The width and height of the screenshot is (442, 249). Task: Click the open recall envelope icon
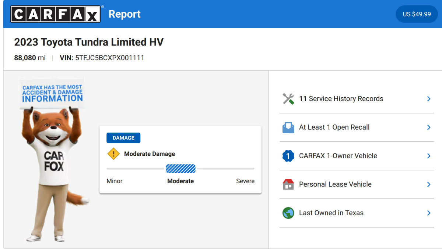288,127
